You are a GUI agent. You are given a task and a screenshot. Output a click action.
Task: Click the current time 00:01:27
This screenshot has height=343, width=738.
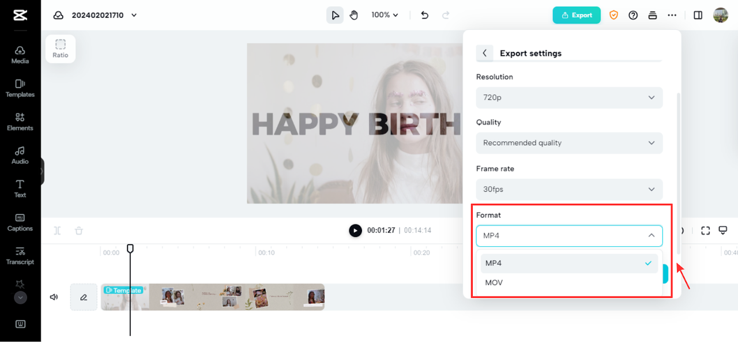381,231
